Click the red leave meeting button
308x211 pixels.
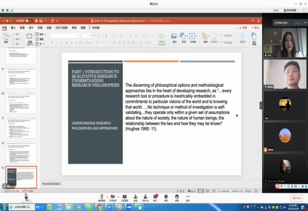point(296,198)
